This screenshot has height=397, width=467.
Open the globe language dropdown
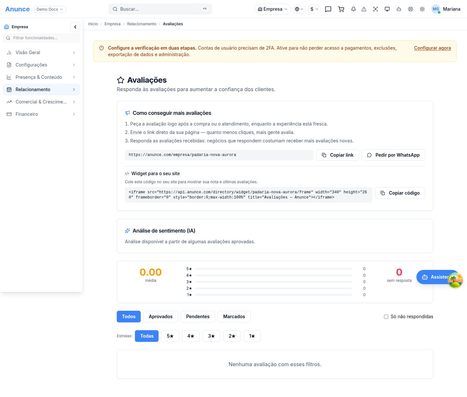(x=299, y=9)
